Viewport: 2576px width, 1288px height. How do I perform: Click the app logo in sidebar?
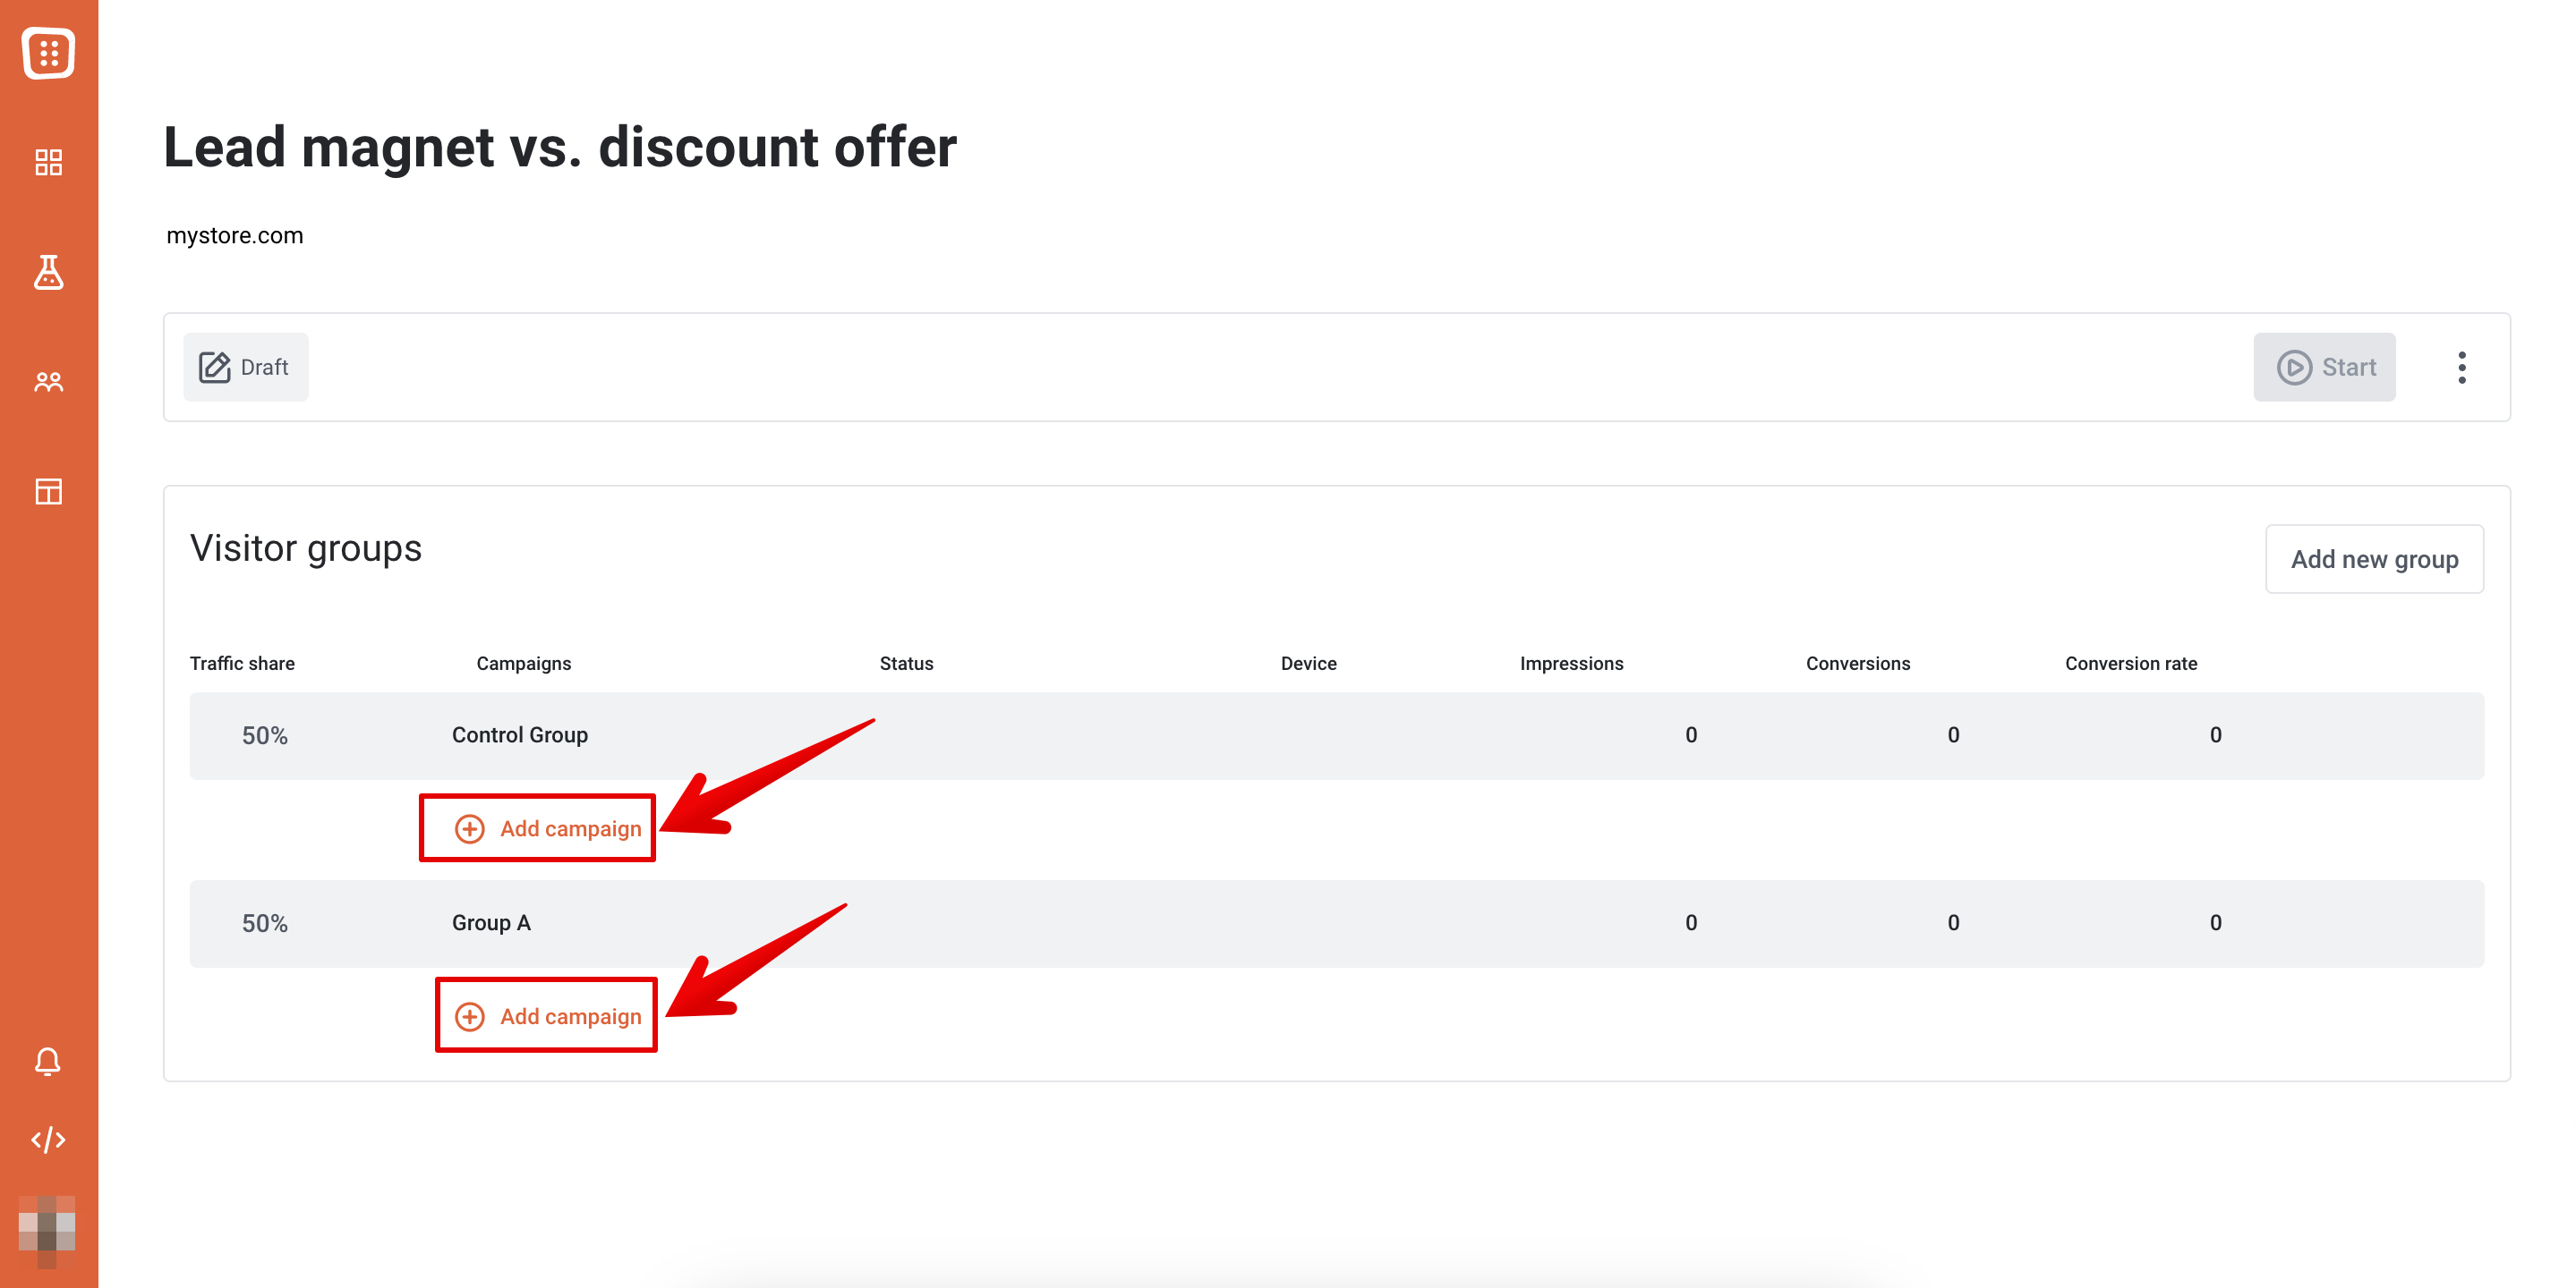coord(48,52)
